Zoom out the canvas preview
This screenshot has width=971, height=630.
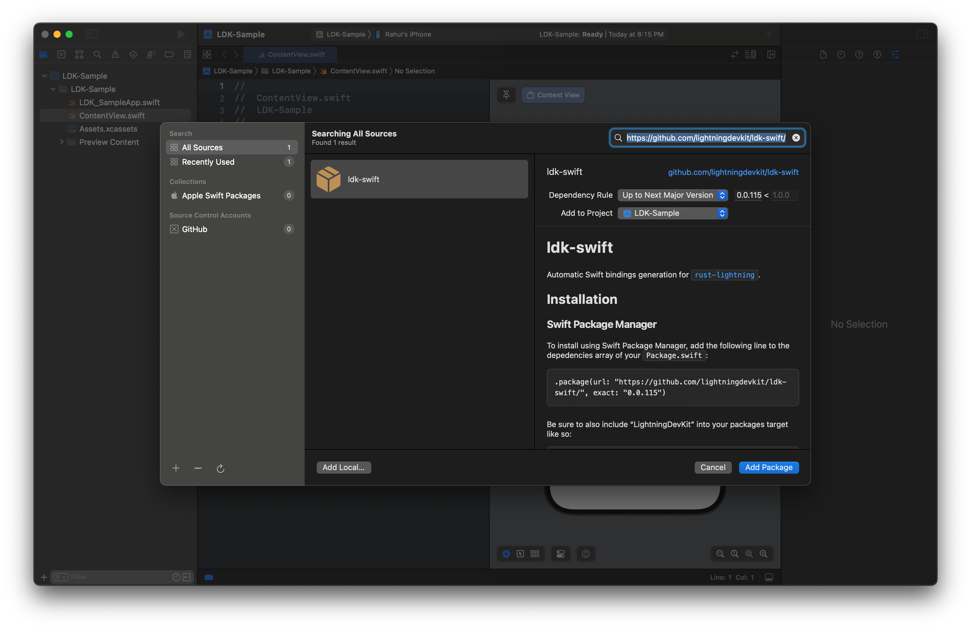click(x=720, y=554)
